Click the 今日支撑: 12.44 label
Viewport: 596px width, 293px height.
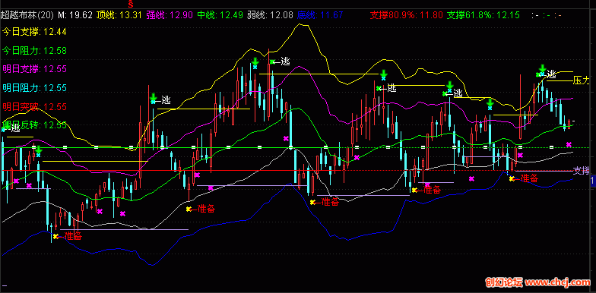(x=35, y=32)
